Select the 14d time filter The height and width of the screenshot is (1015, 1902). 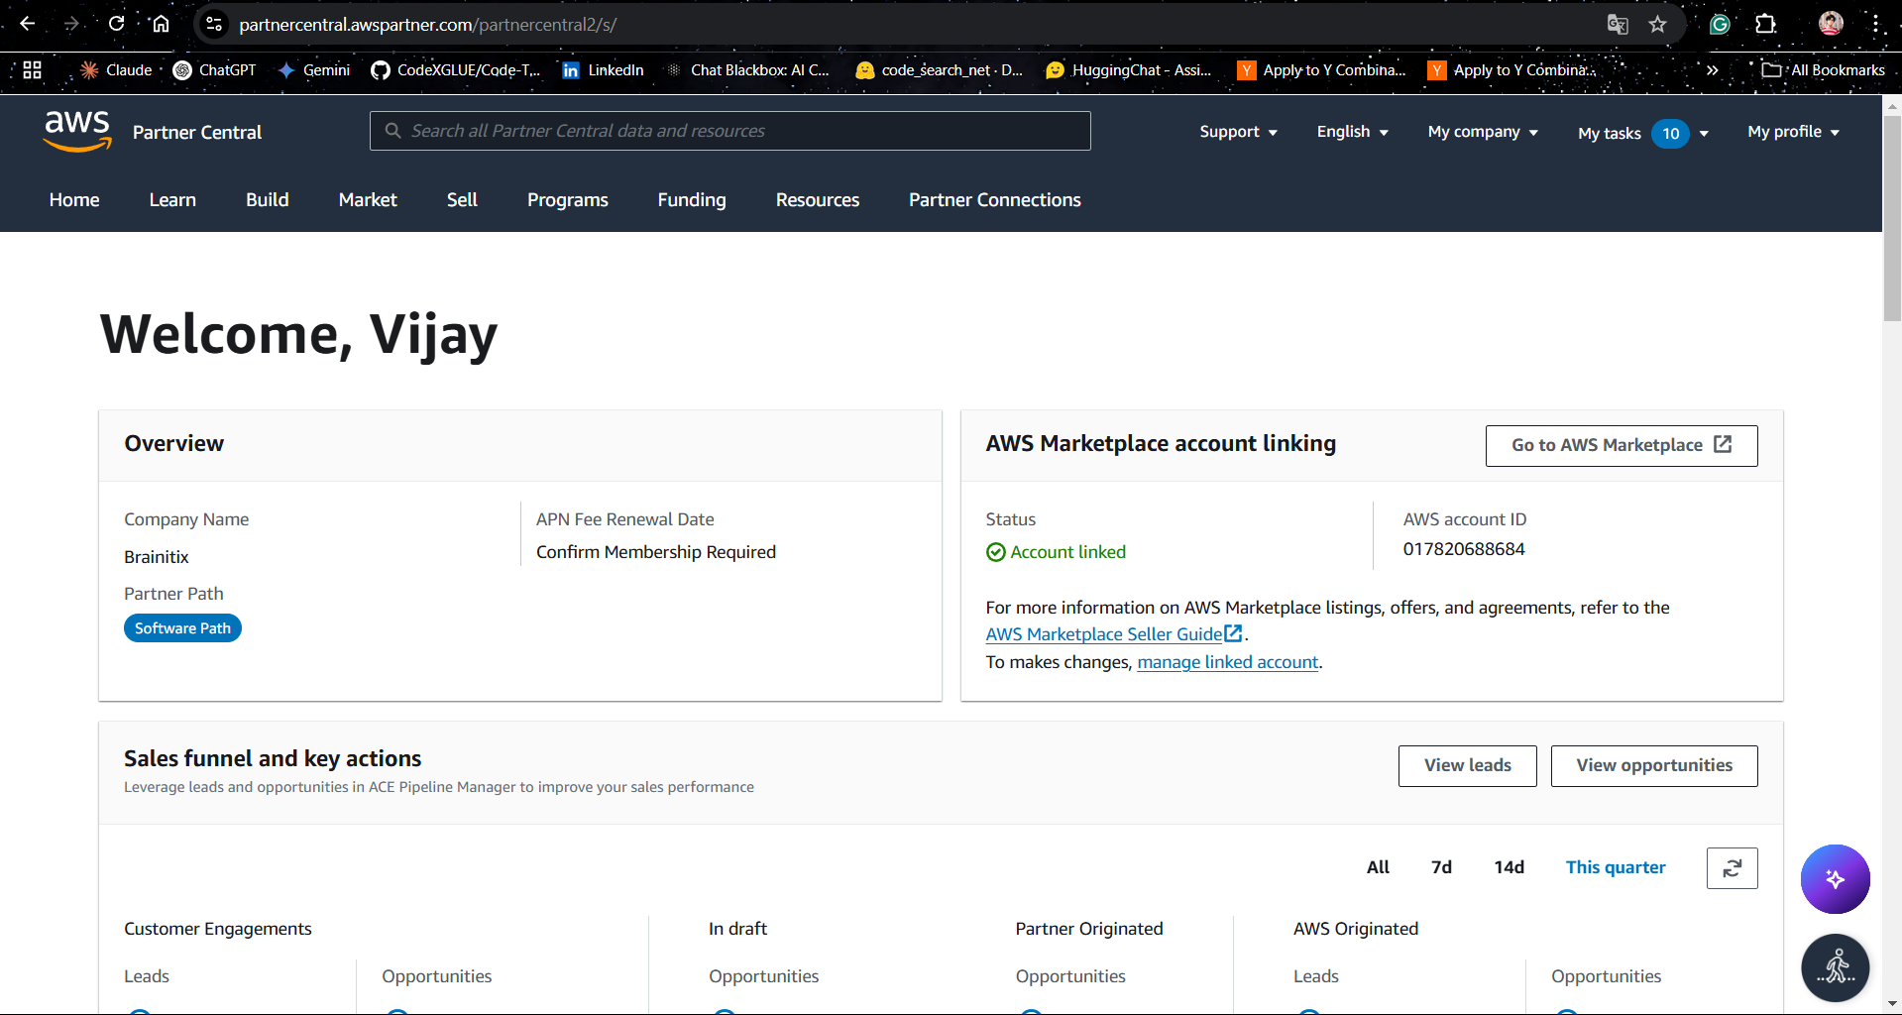coord(1510,867)
